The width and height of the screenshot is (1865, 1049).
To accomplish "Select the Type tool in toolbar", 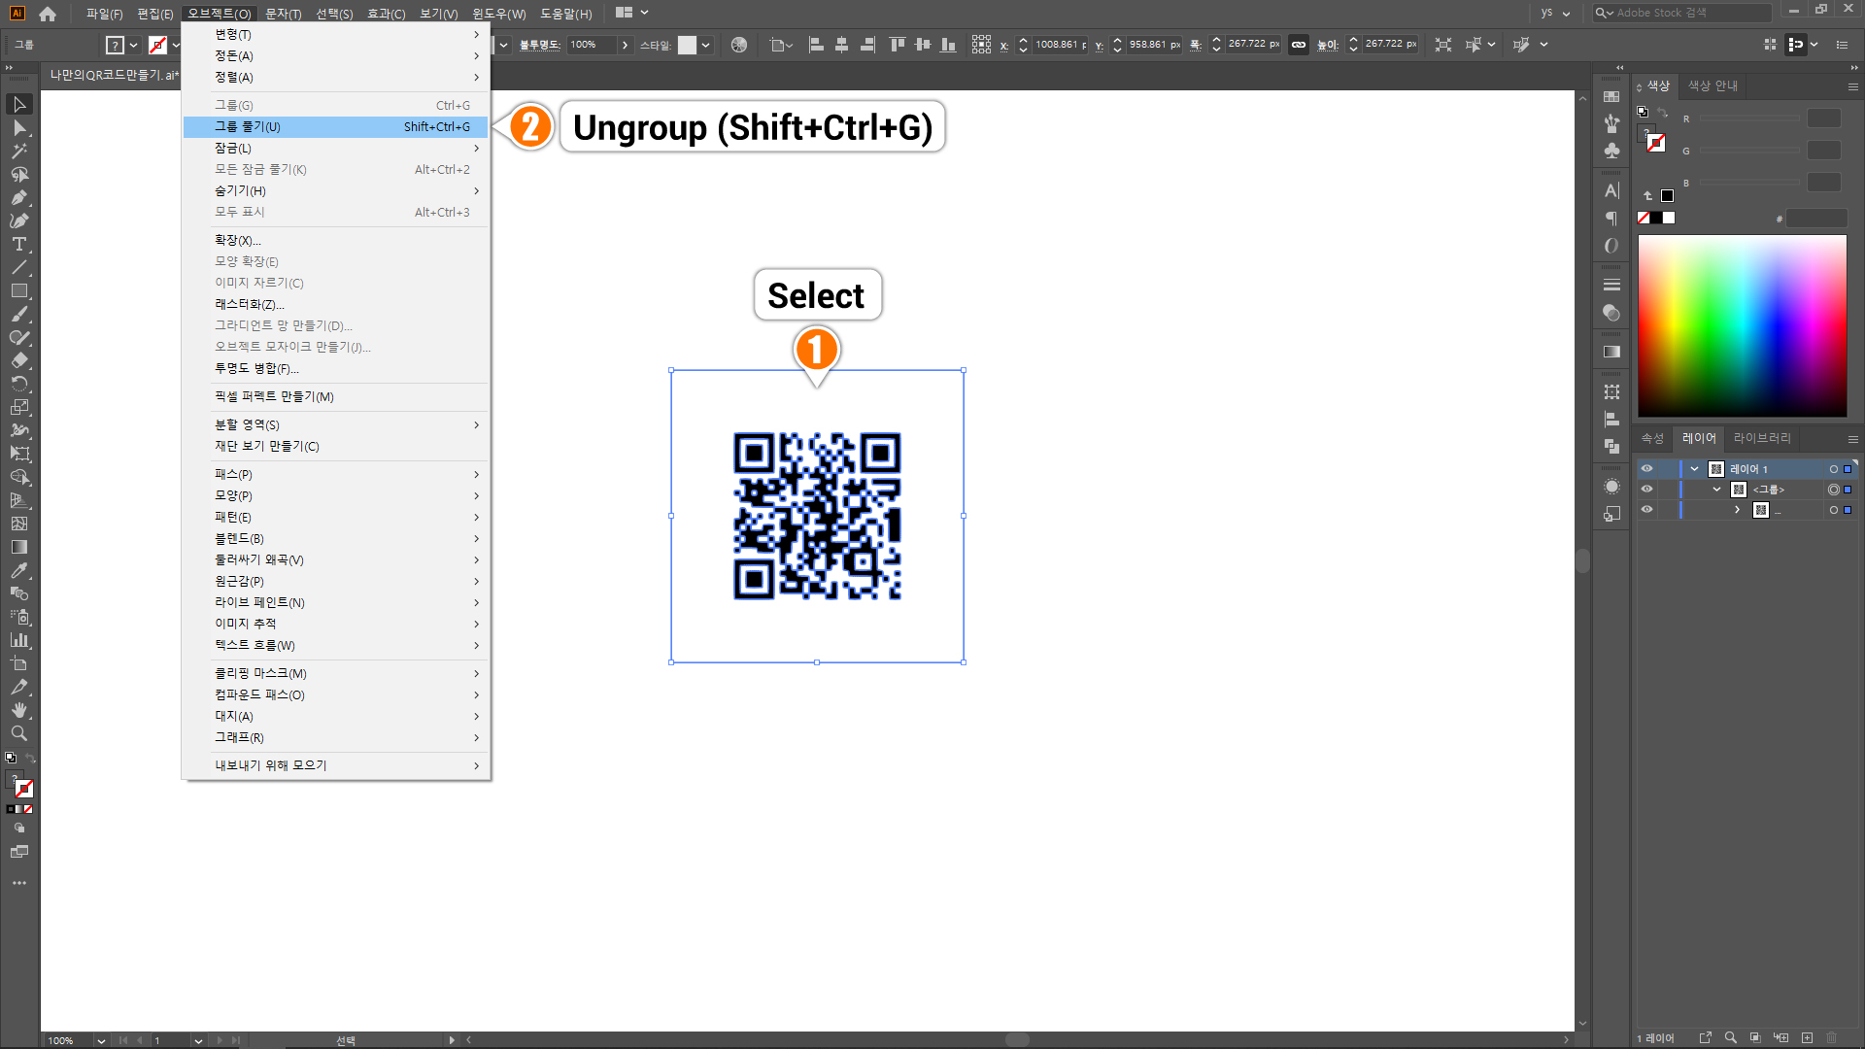I will (x=19, y=245).
